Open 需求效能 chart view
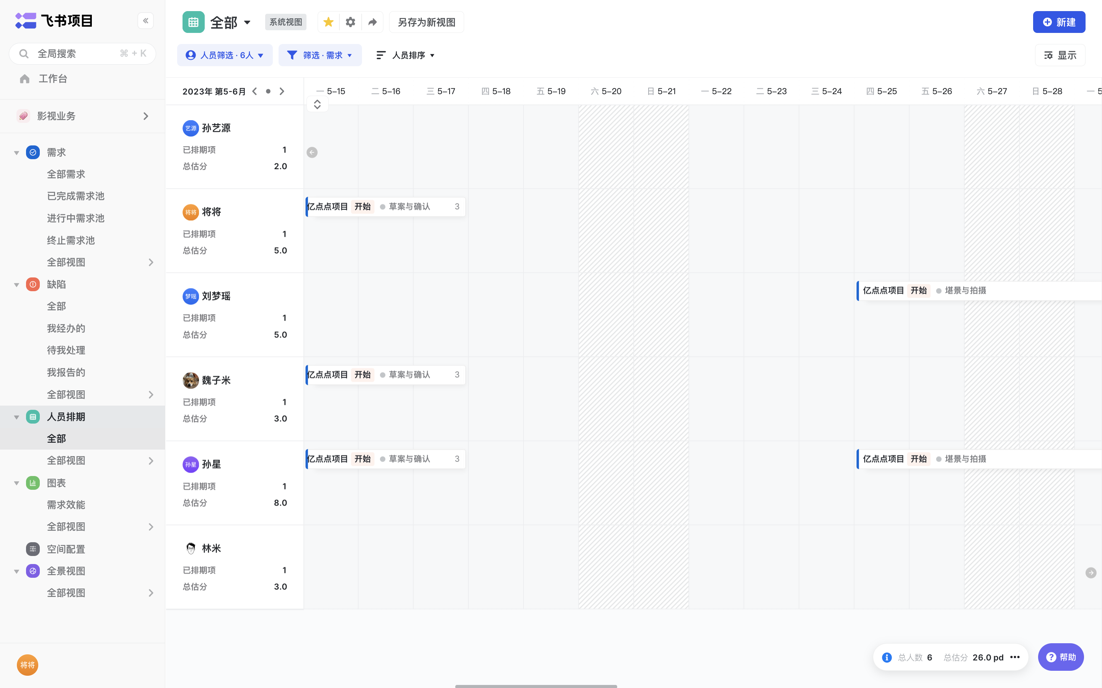 tap(66, 505)
